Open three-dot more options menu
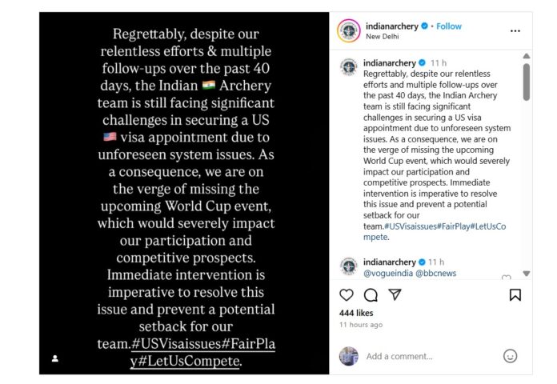This screenshot has height=384, width=557. [x=515, y=31]
